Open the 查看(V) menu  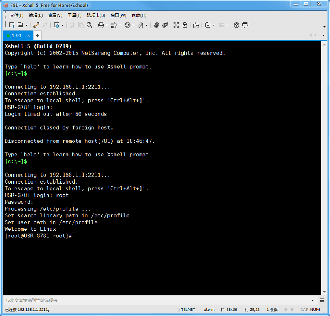click(x=55, y=15)
